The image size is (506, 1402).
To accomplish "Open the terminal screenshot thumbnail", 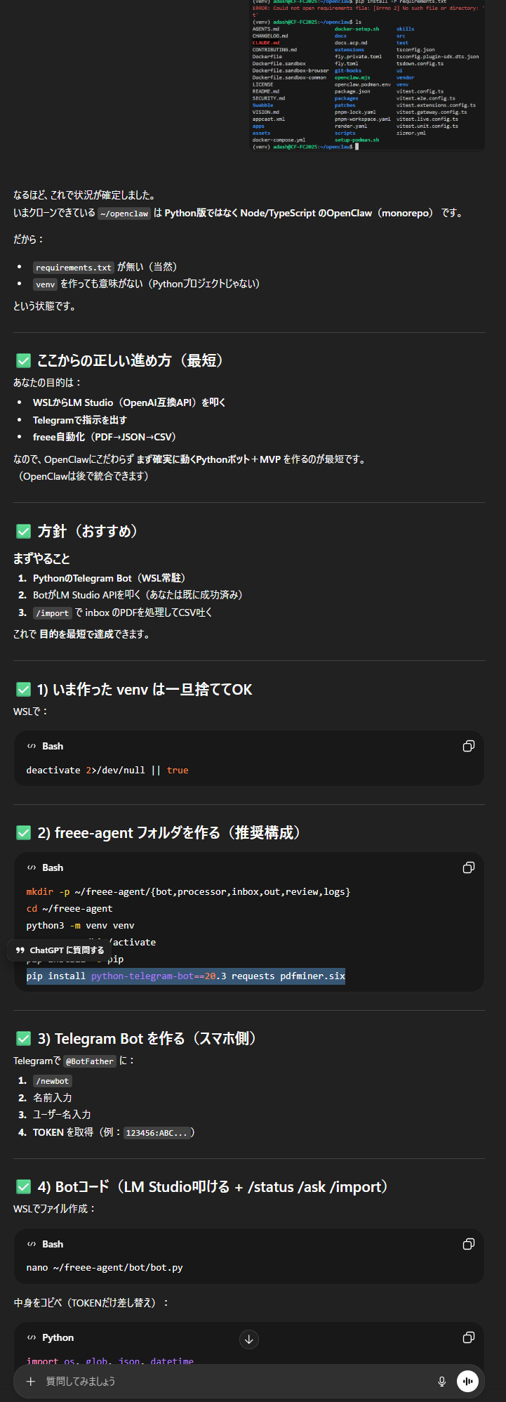I will (x=368, y=74).
